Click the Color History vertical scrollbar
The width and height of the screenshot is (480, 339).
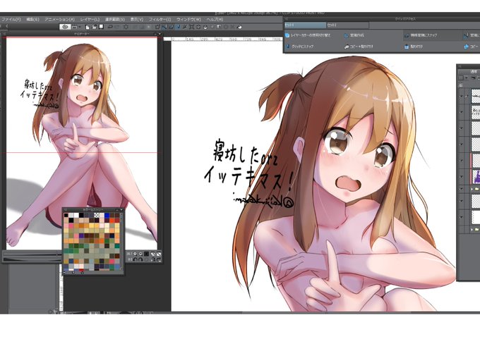tap(121, 241)
